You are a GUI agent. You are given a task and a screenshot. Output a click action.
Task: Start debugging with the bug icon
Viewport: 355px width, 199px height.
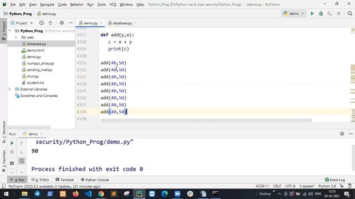[321, 13]
